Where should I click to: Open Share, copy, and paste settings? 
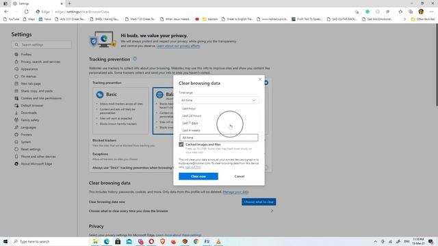(36, 91)
